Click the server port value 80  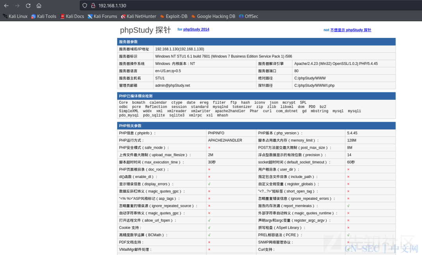point(296,71)
